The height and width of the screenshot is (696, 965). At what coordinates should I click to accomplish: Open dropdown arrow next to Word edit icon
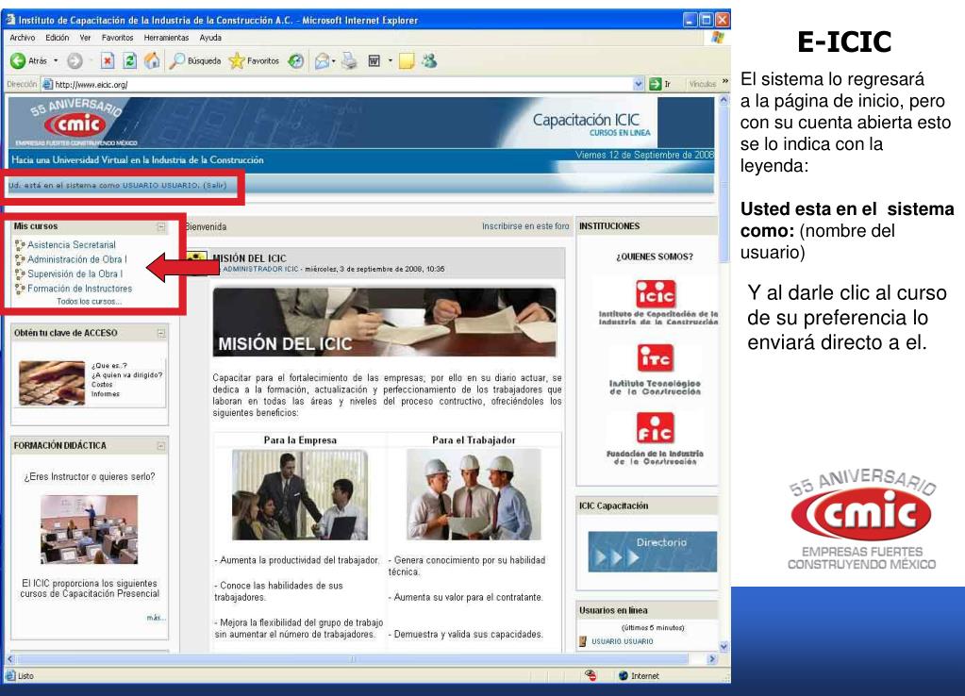coord(390,61)
